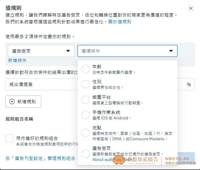
Task: Choose the 地點 radio option
Action: point(86,133)
